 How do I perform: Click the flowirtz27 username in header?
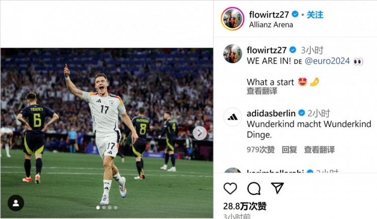(269, 15)
